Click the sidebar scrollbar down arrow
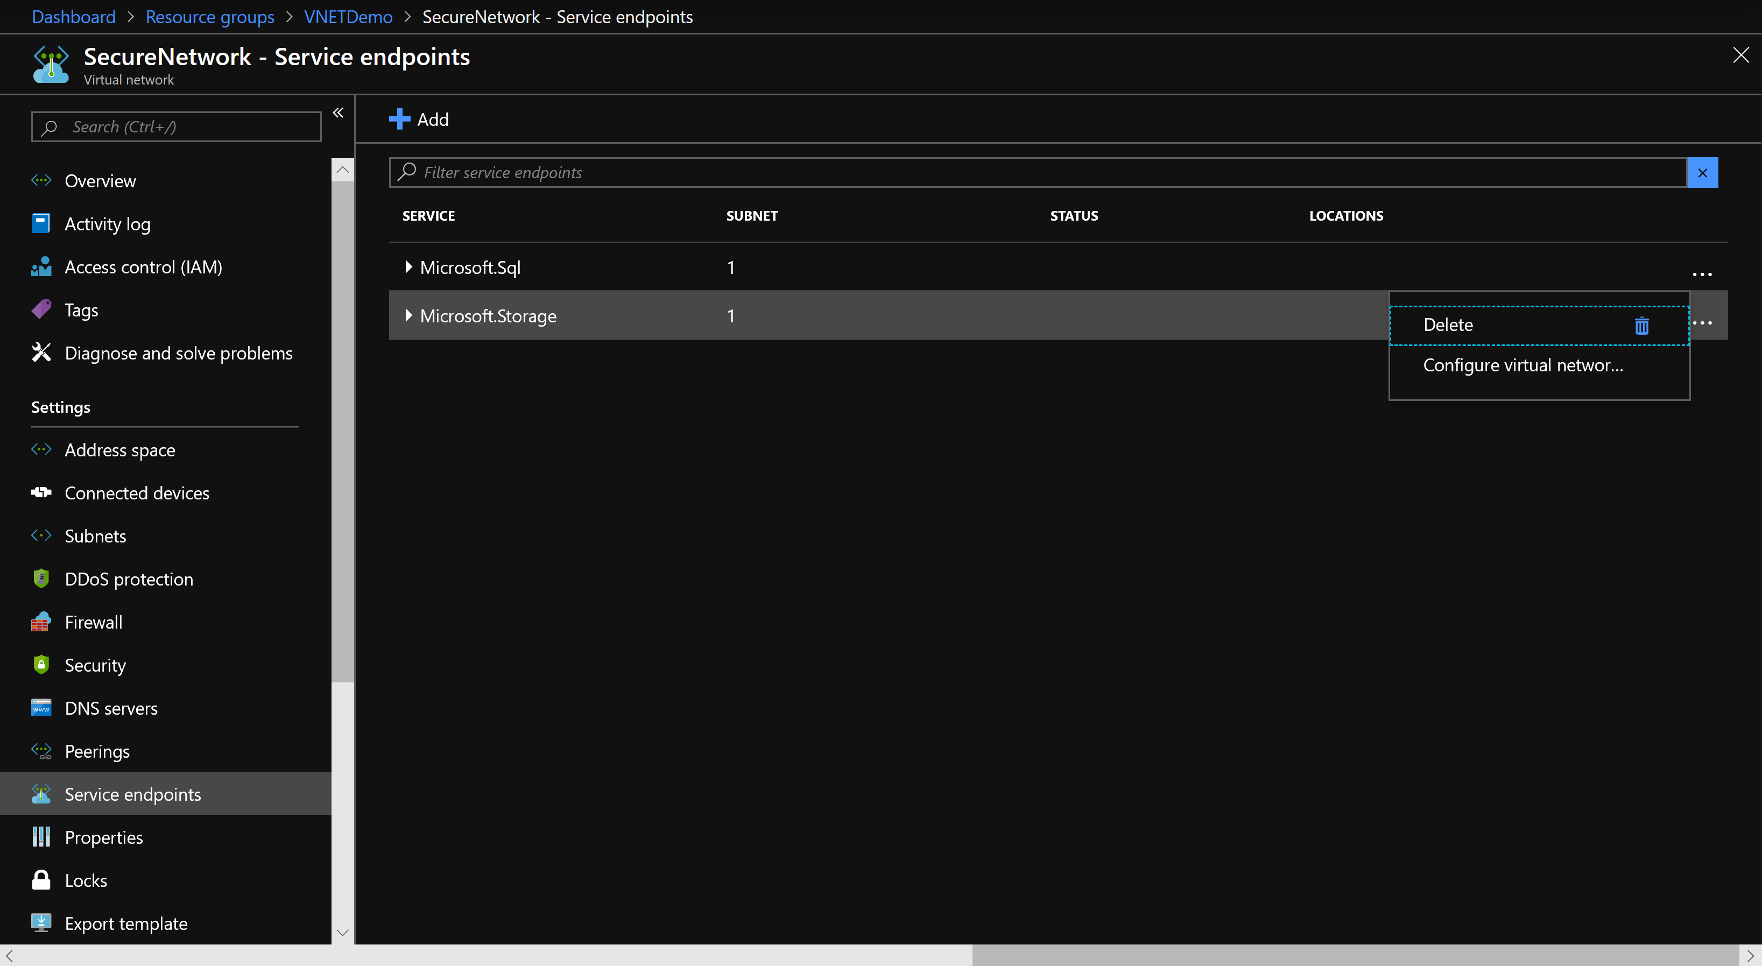 click(343, 932)
